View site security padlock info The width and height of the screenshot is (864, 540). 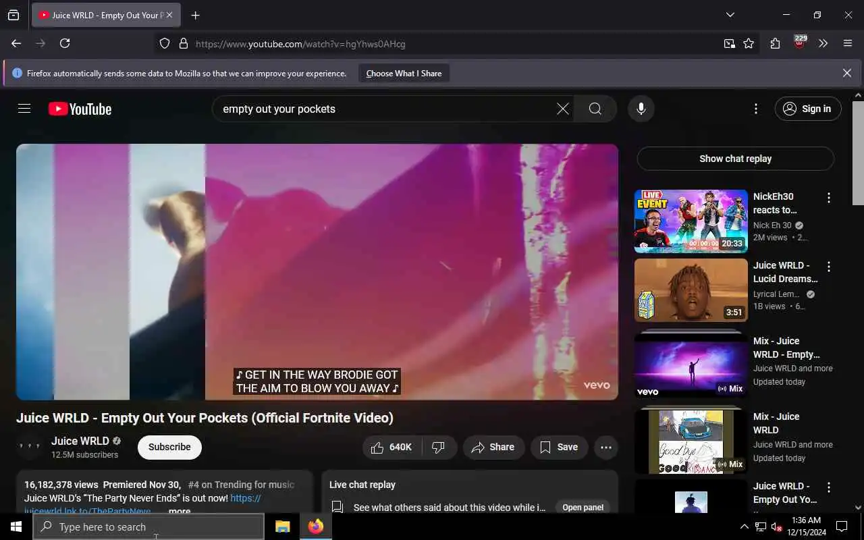pyautogui.click(x=183, y=44)
